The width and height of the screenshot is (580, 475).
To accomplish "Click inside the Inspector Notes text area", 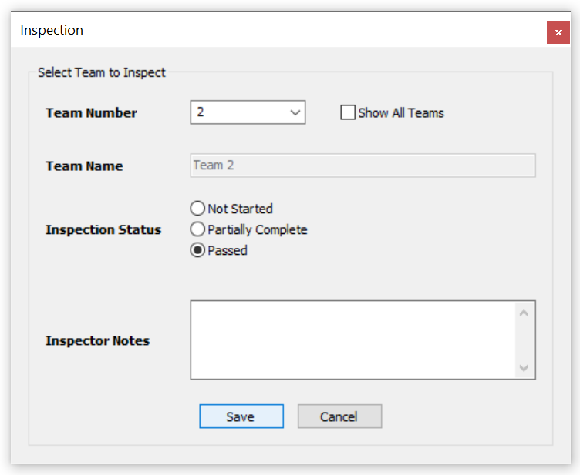I will [351, 340].
